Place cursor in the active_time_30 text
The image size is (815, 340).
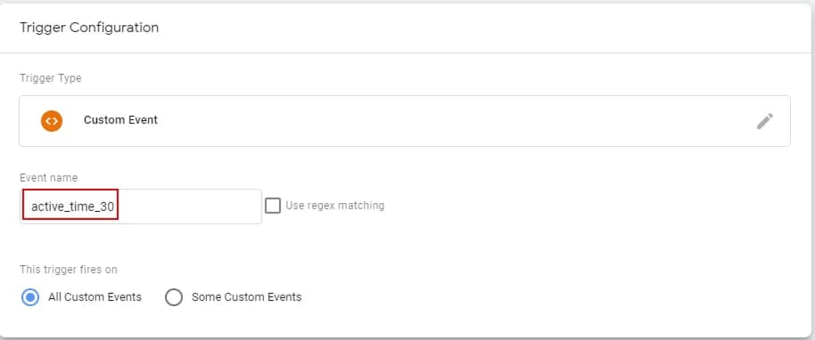coord(72,206)
